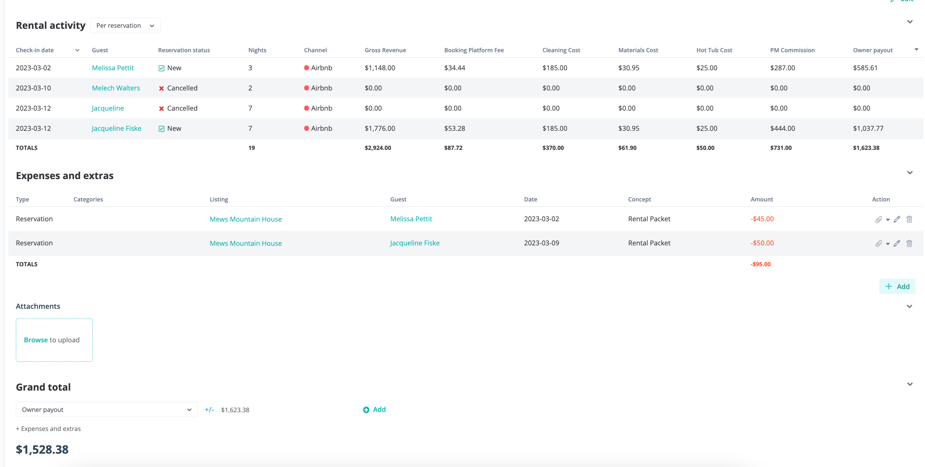Screen dimensions: 925x467
Task: Click the +/- adjustment icon in Grand total
Action: click(x=209, y=410)
